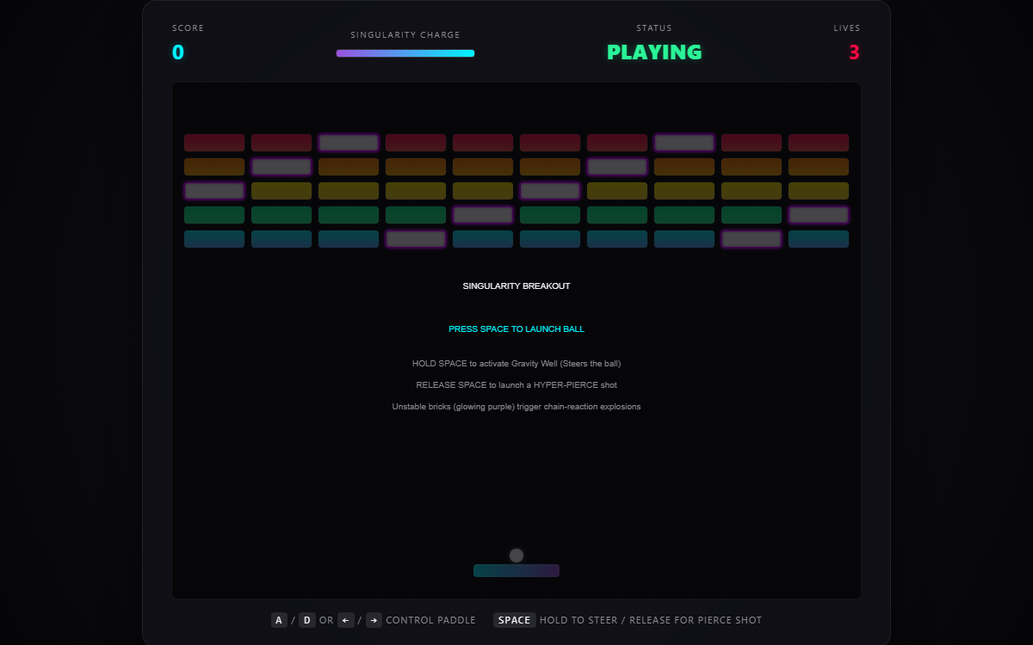Viewport: 1033px width, 645px height.
Task: Click the paddle at the bottom
Action: [x=516, y=570]
